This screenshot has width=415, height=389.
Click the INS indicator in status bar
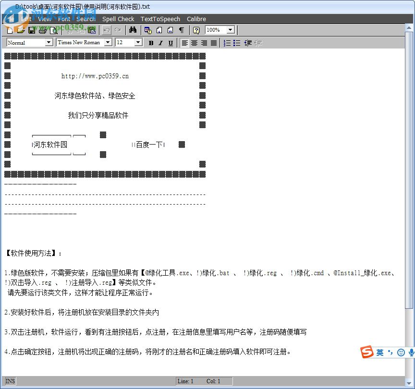click(10, 381)
